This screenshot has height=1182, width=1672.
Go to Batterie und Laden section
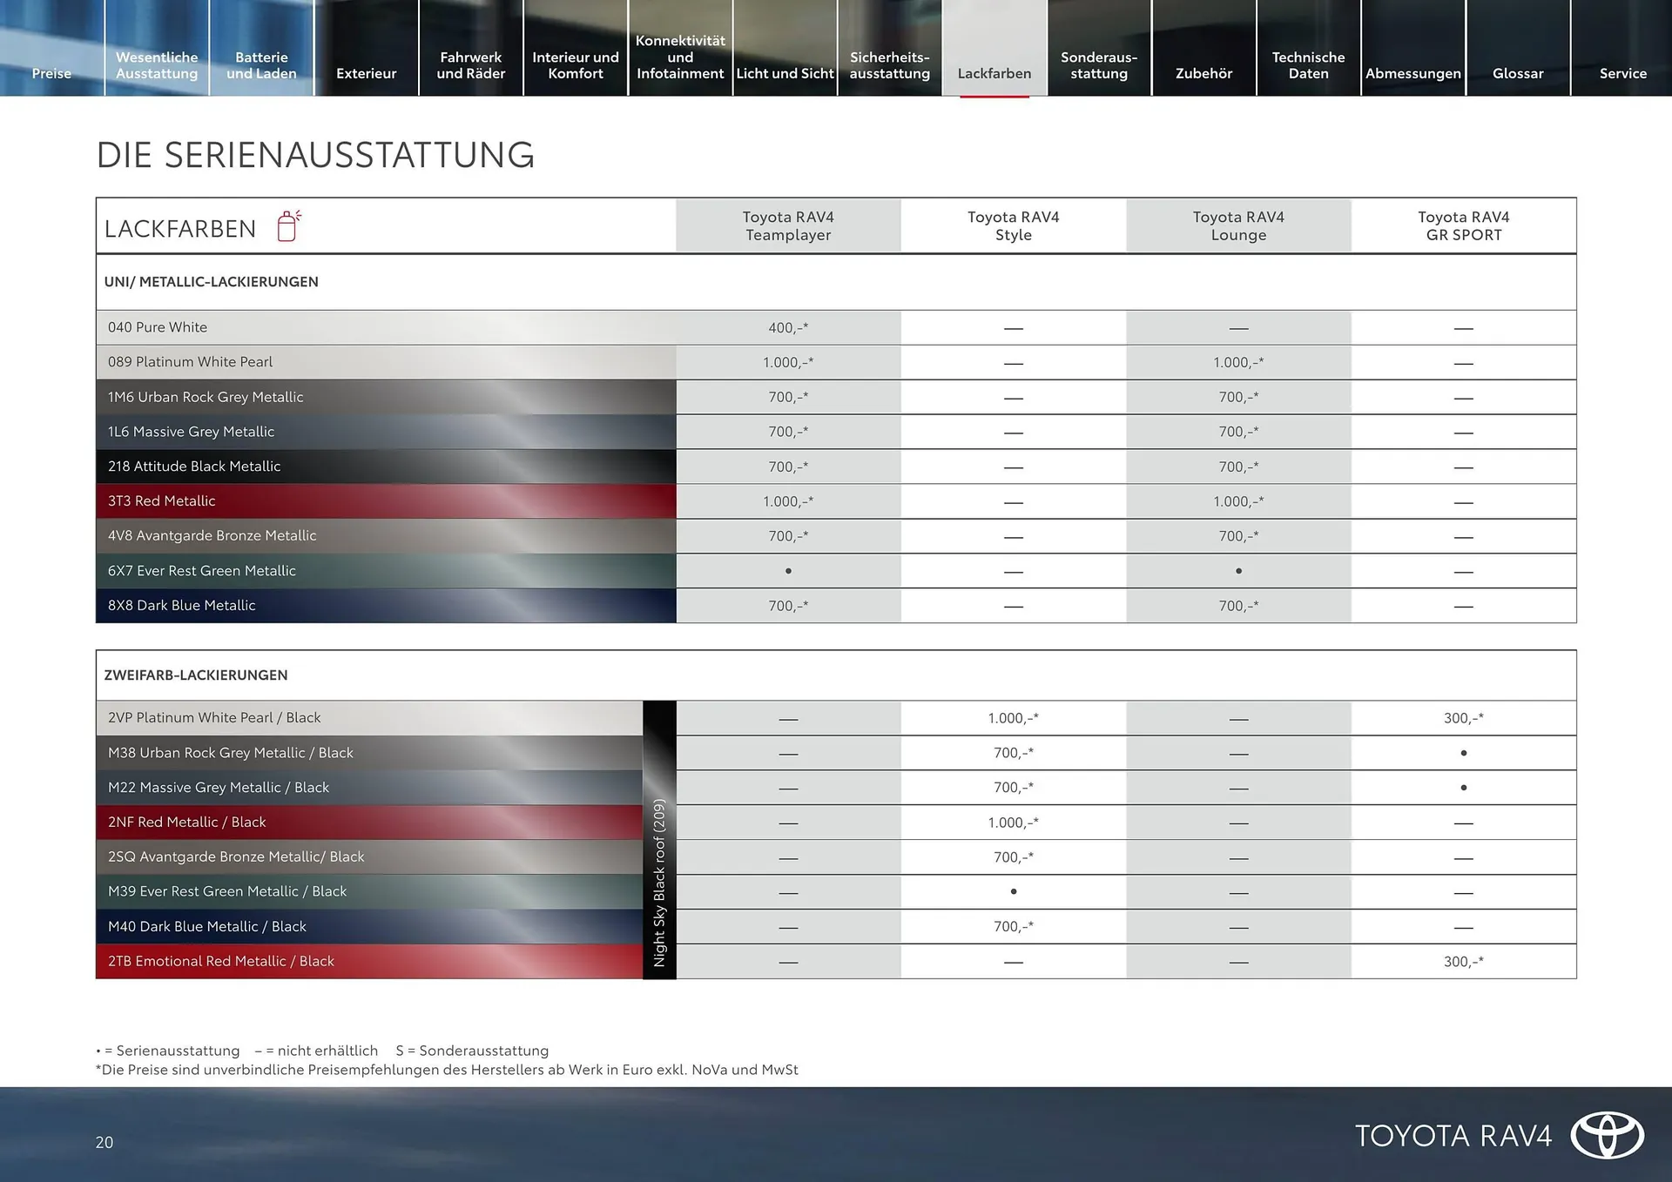point(261,65)
